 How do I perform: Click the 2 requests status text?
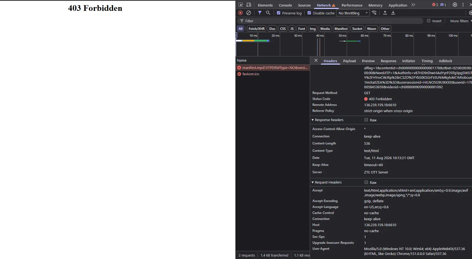click(247, 255)
